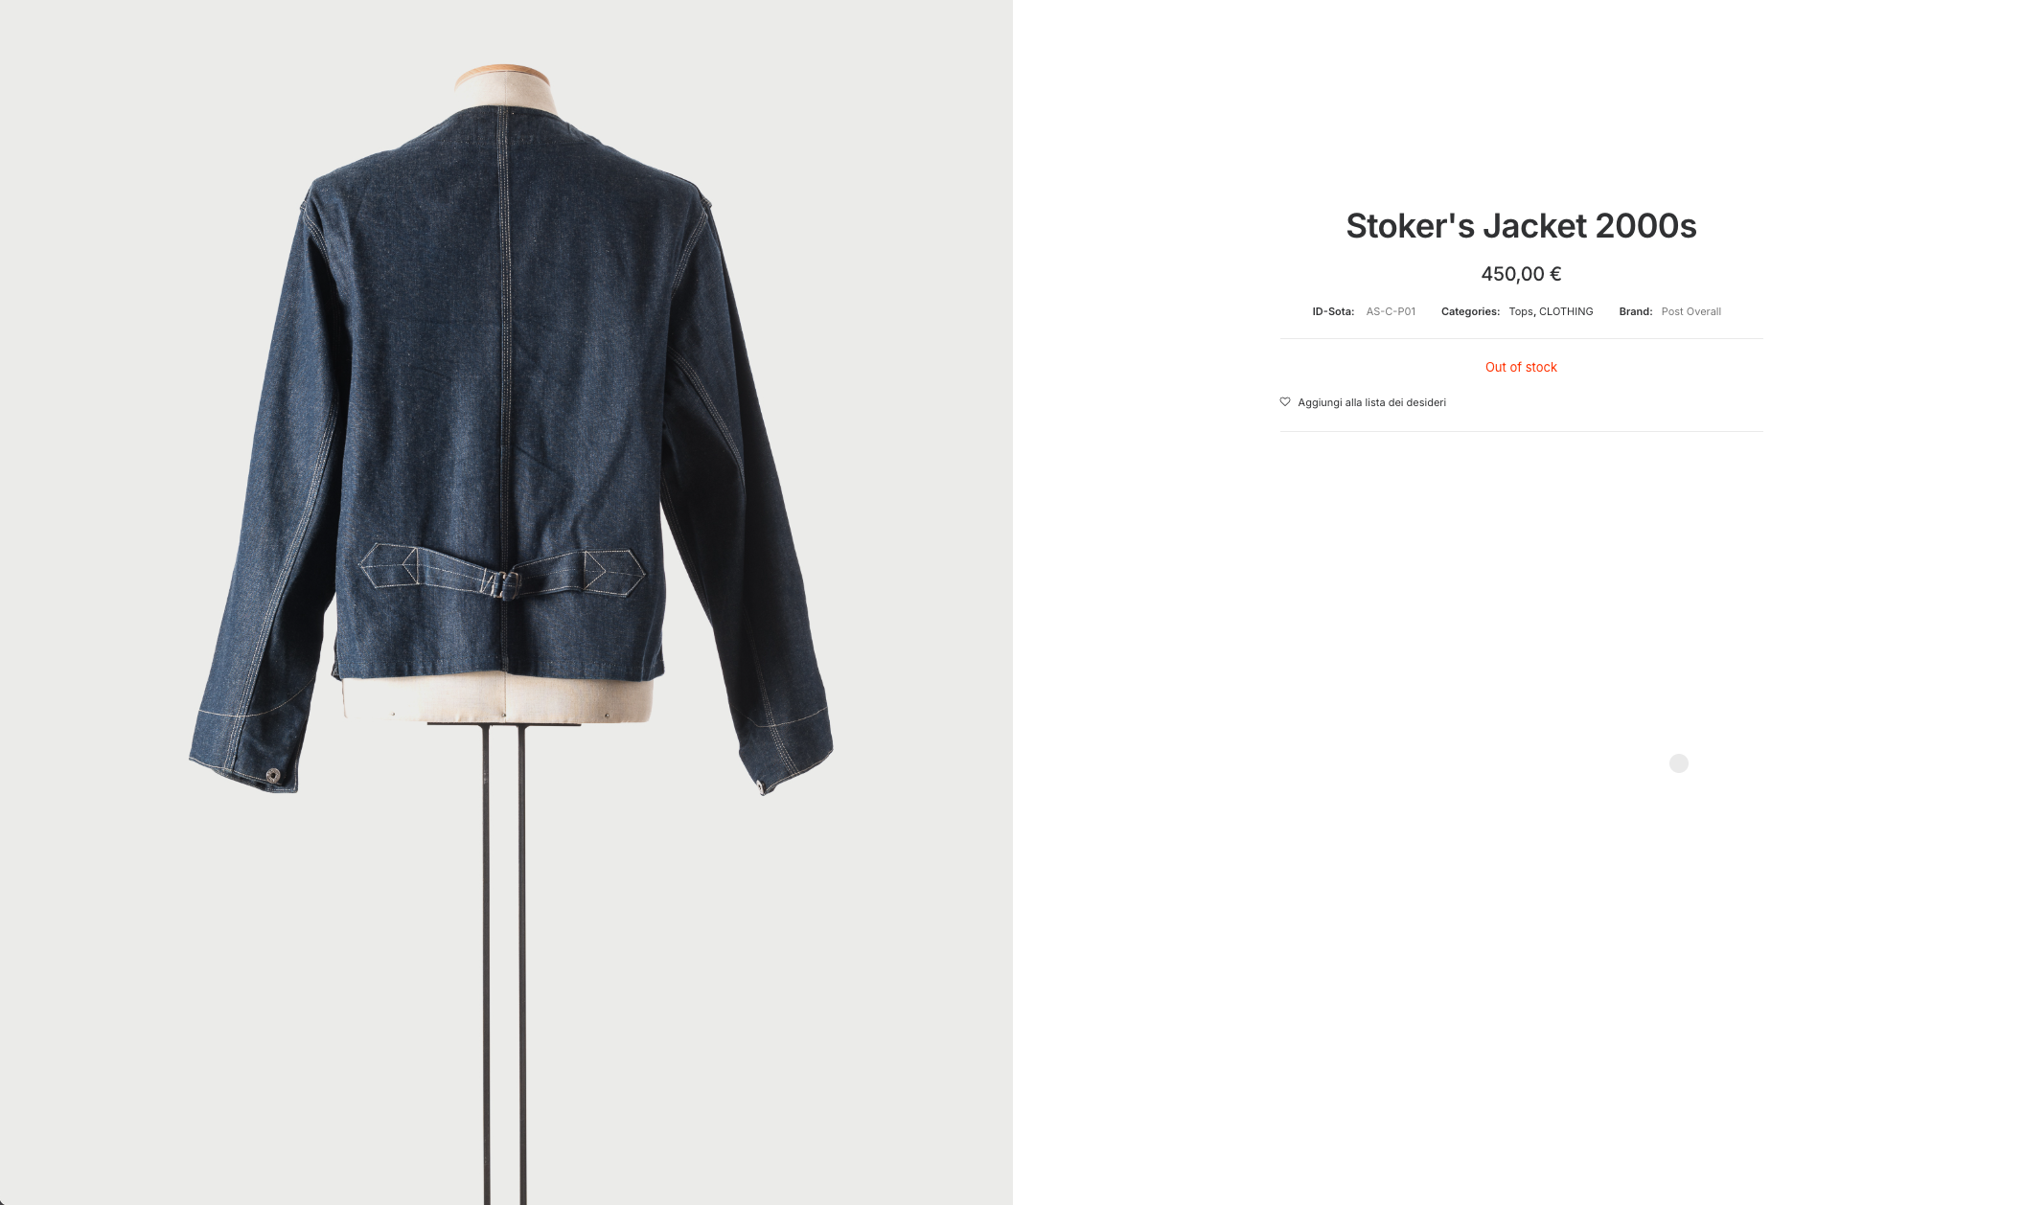Click the heart wishlist icon

pos(1285,402)
